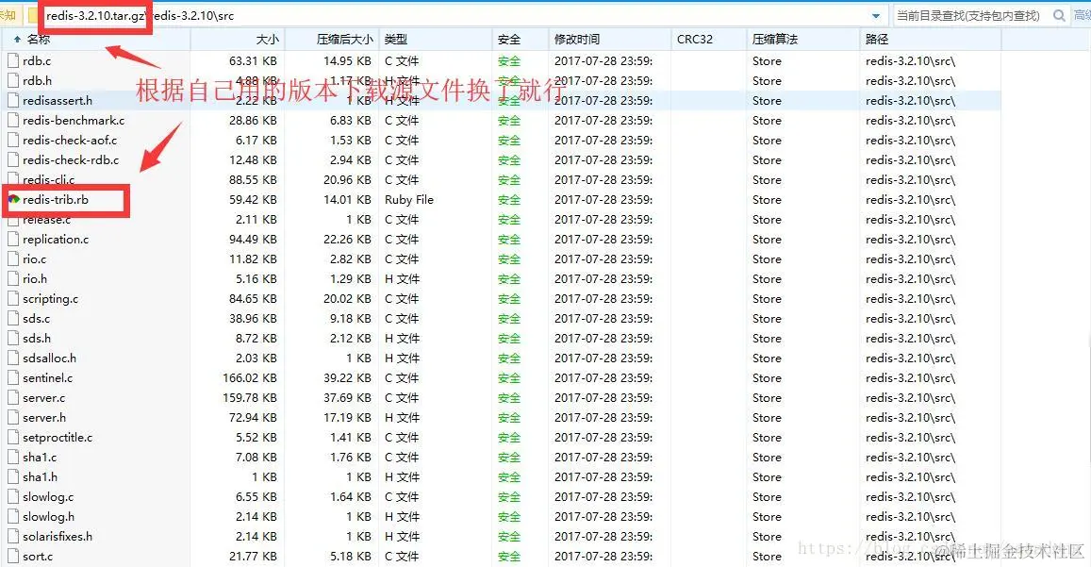
Task: Click the file icon next to scripting.c
Action: tap(12, 298)
